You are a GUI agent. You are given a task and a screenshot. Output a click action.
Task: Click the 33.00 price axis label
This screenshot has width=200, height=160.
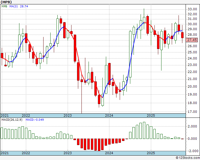(192, 9)
